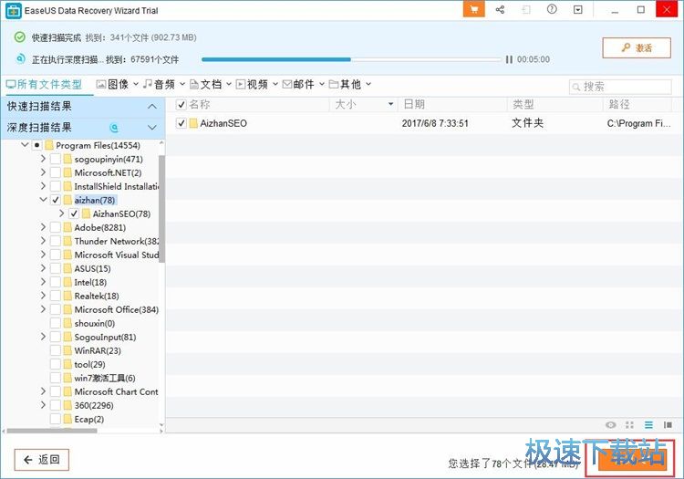Image resolution: width=684 pixels, height=479 pixels.
Task: Click the deep scan progress bar
Action: click(352, 59)
